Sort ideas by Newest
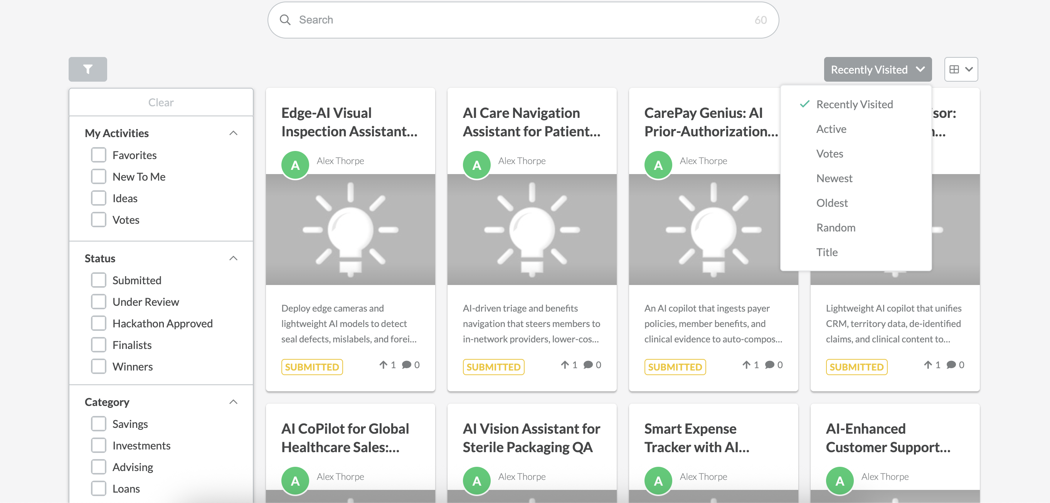This screenshot has width=1050, height=503. click(835, 178)
